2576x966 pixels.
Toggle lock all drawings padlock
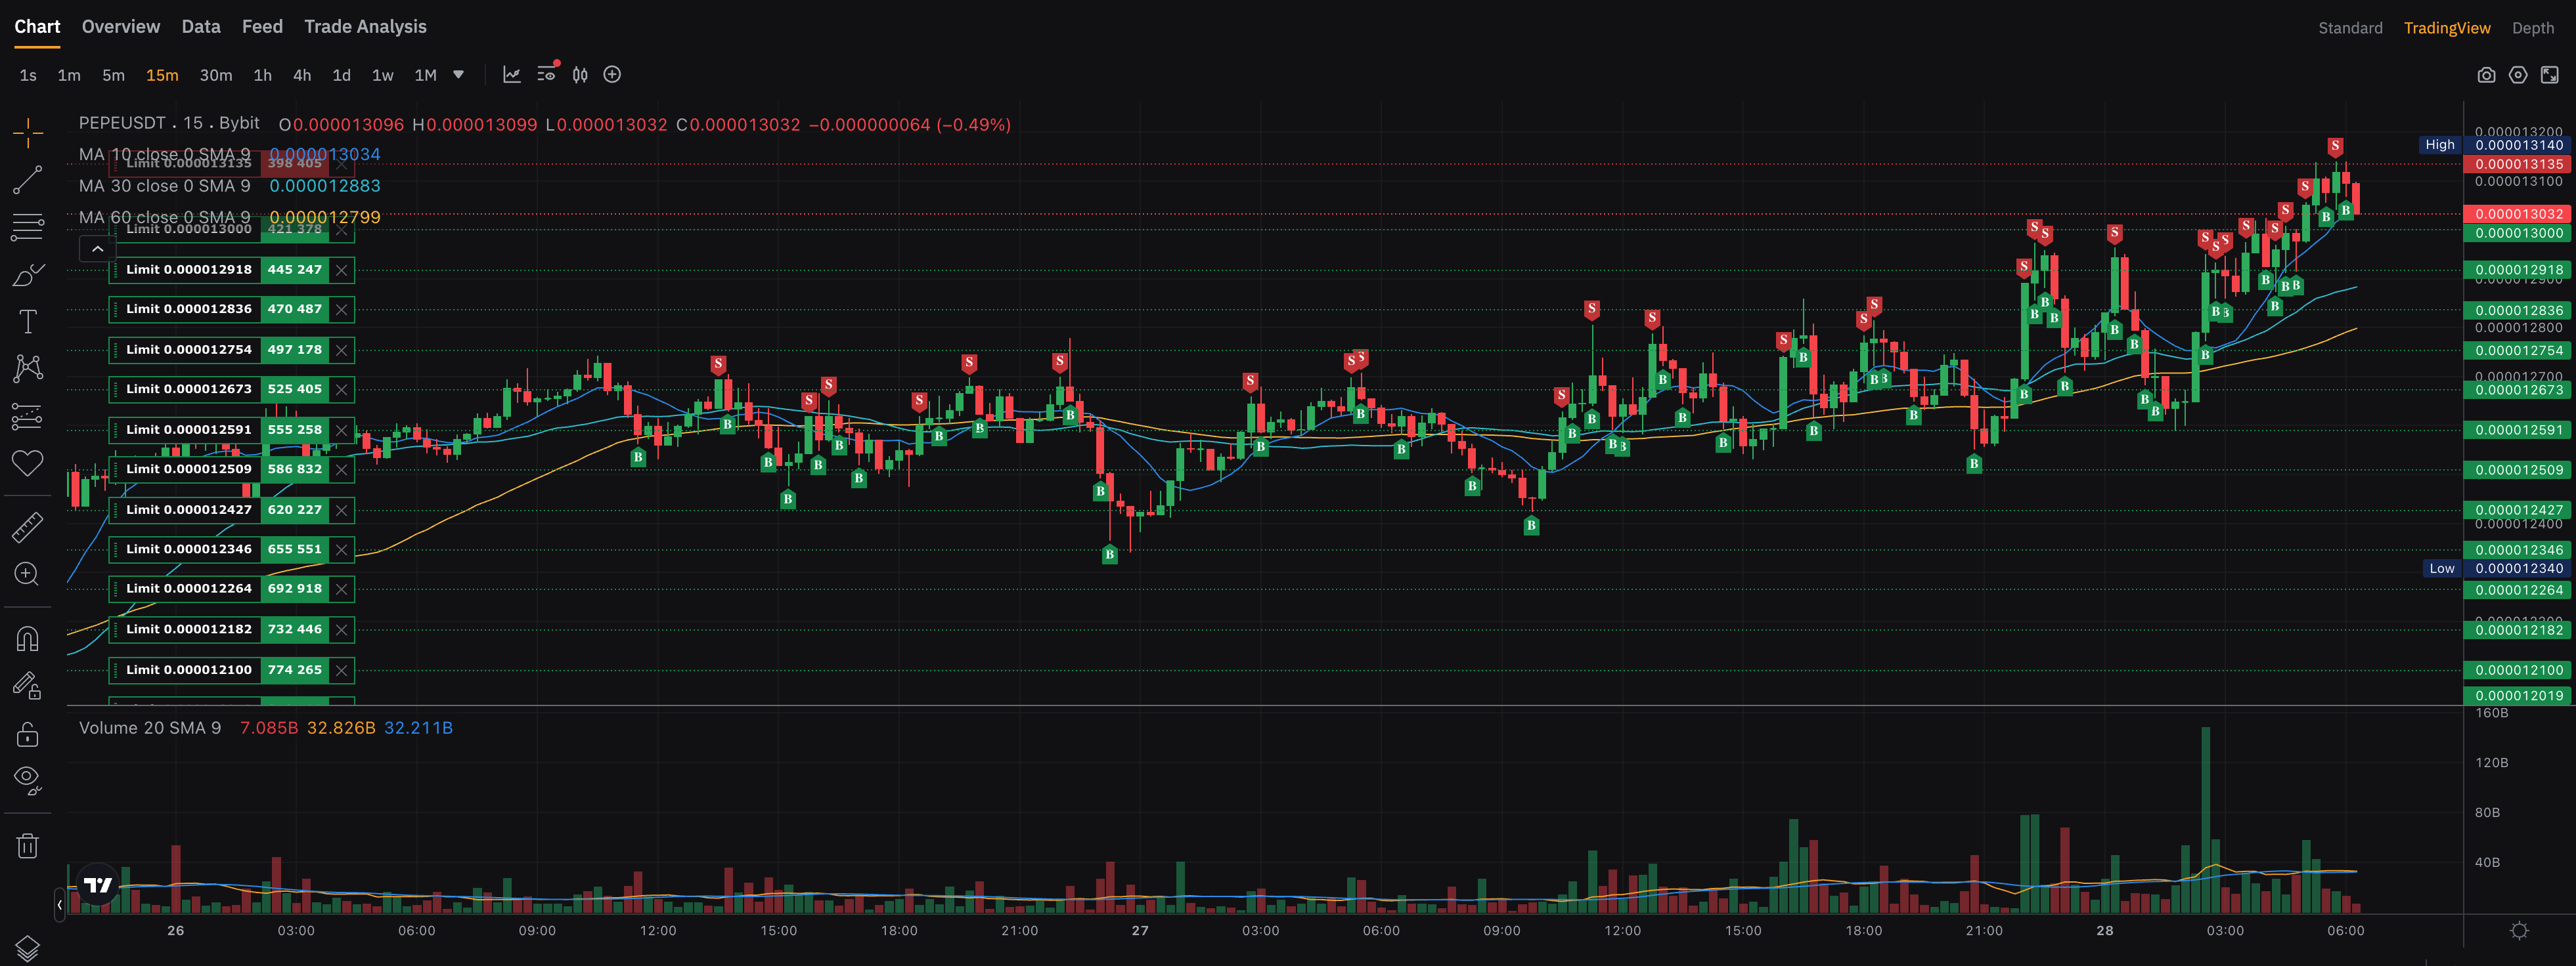click(27, 735)
